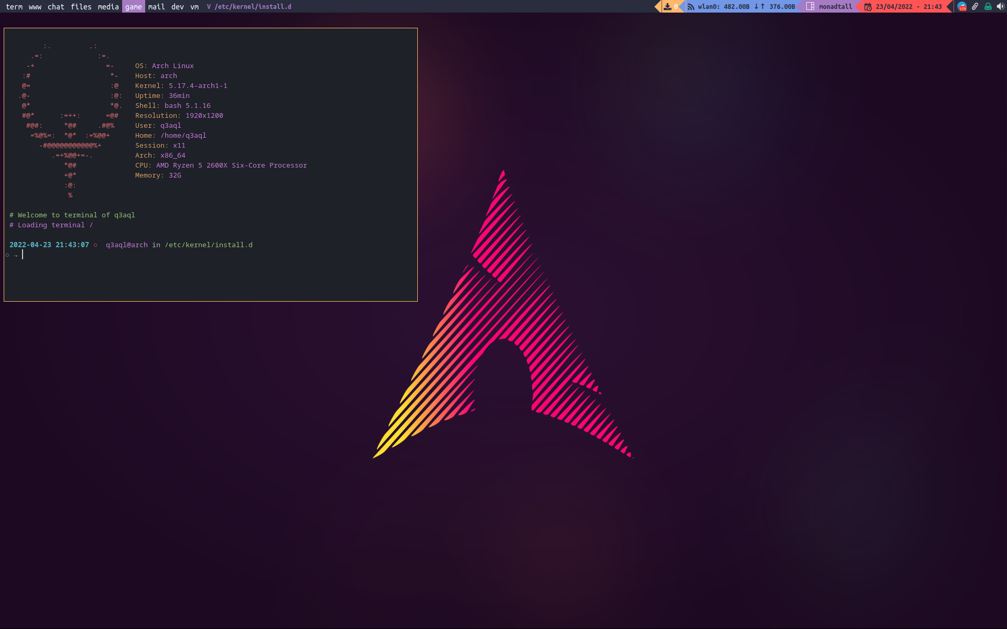Click the prompt path /etc/kernel/install.d
Viewport: 1007px width, 629px height.
click(209, 245)
